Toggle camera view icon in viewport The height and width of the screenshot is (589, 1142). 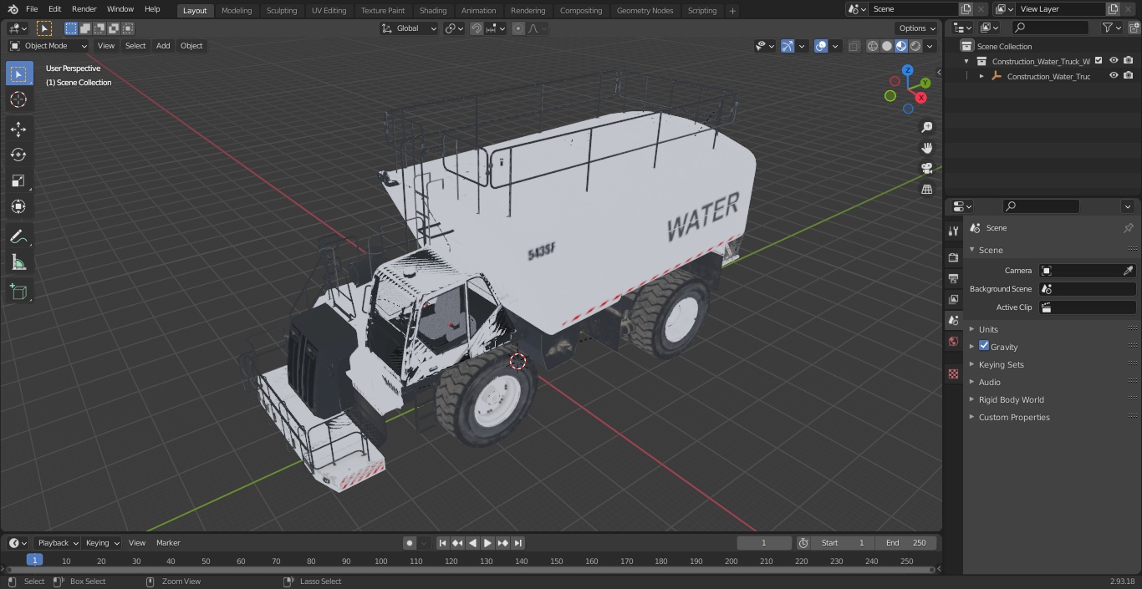926,168
